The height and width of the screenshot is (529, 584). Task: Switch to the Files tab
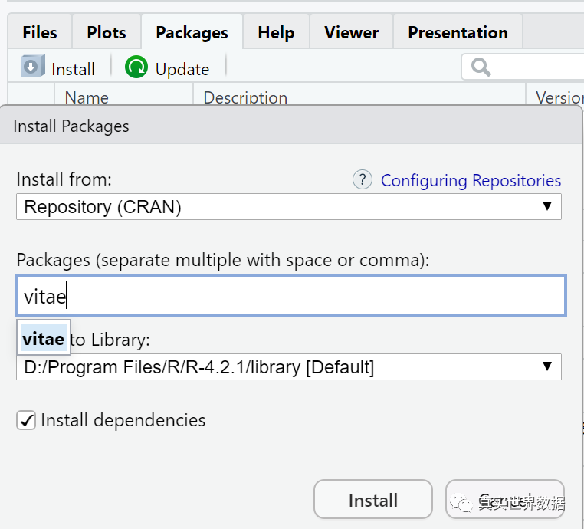pyautogui.click(x=40, y=32)
